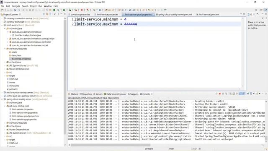Open the Properties view tab
This screenshot has height=151, width=268.
85,94
